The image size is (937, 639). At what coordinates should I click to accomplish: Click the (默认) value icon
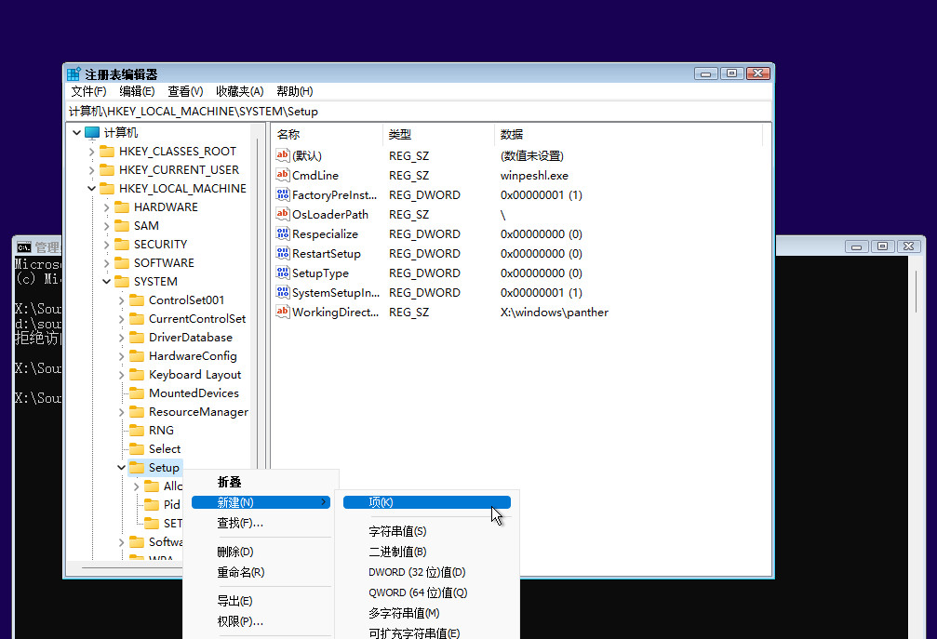pos(283,155)
